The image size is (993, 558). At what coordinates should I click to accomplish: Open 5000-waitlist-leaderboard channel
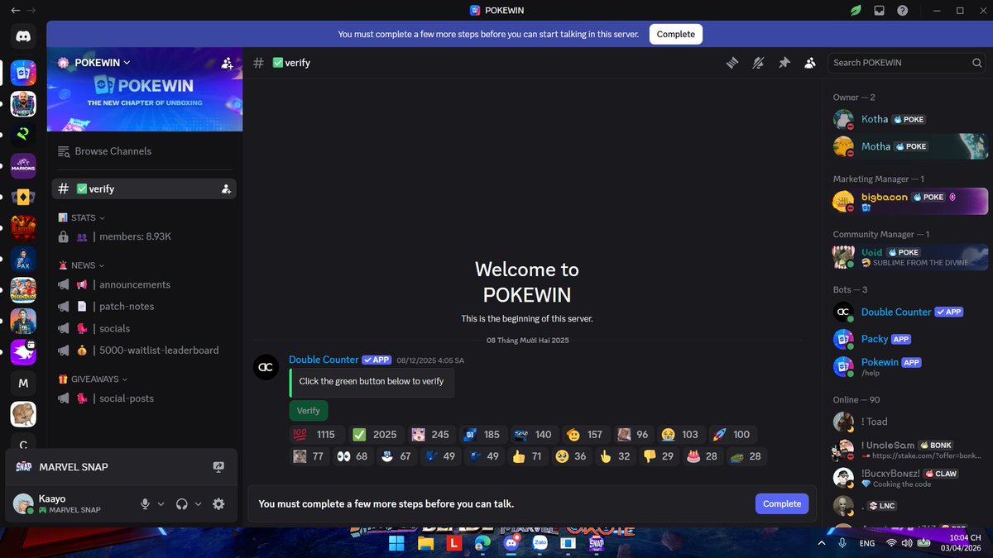coord(144,351)
